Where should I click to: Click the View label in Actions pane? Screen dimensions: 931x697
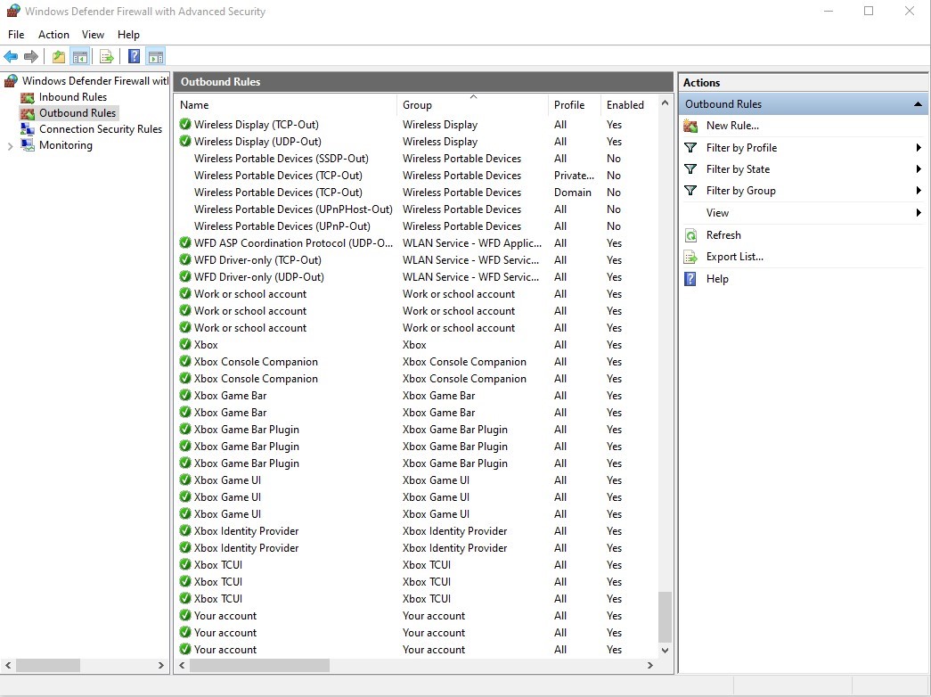pos(717,213)
